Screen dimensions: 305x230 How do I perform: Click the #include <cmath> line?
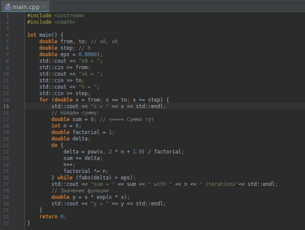pyautogui.click(x=51, y=22)
